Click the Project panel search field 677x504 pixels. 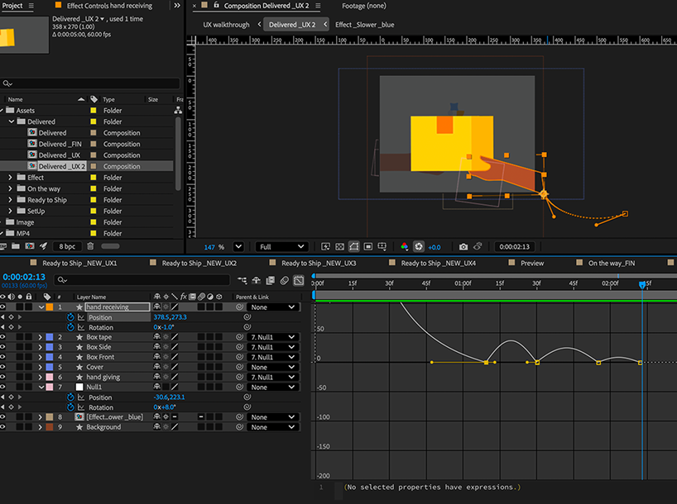(90, 83)
